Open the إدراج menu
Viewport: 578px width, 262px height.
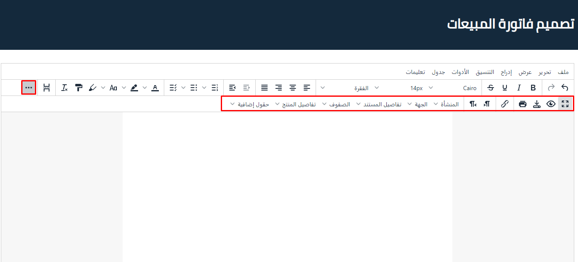506,72
